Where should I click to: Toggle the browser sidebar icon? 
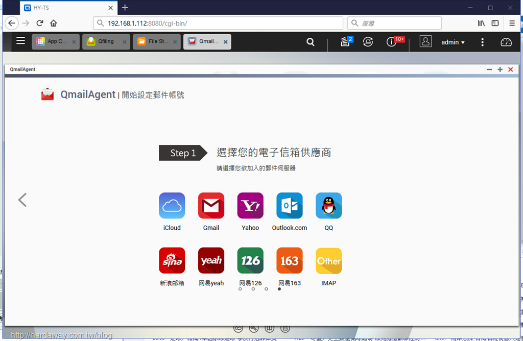pyautogui.click(x=495, y=23)
